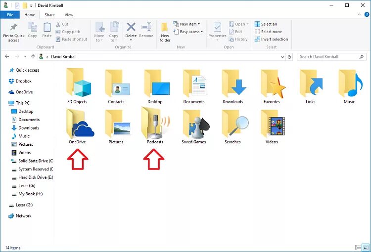Select Quick access in navigation pane
This screenshot has height=252, width=371.
[24, 70]
